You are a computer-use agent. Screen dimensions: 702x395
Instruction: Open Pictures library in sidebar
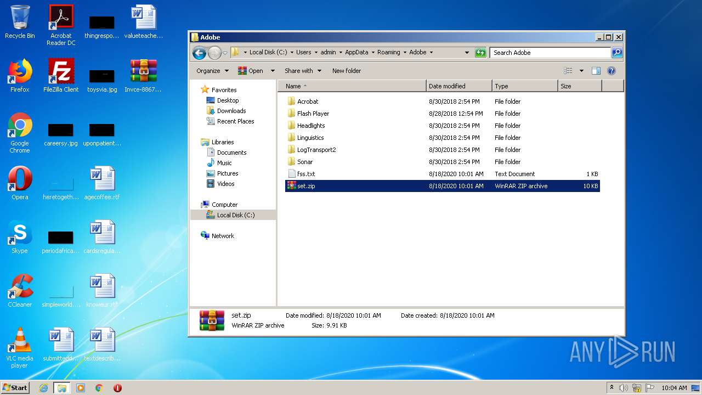tap(227, 173)
